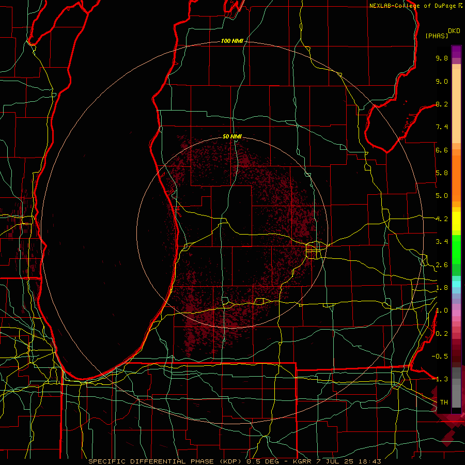Click the 50 NMI range ring label
Image resolution: width=465 pixels, height=465 pixels.
[232, 136]
